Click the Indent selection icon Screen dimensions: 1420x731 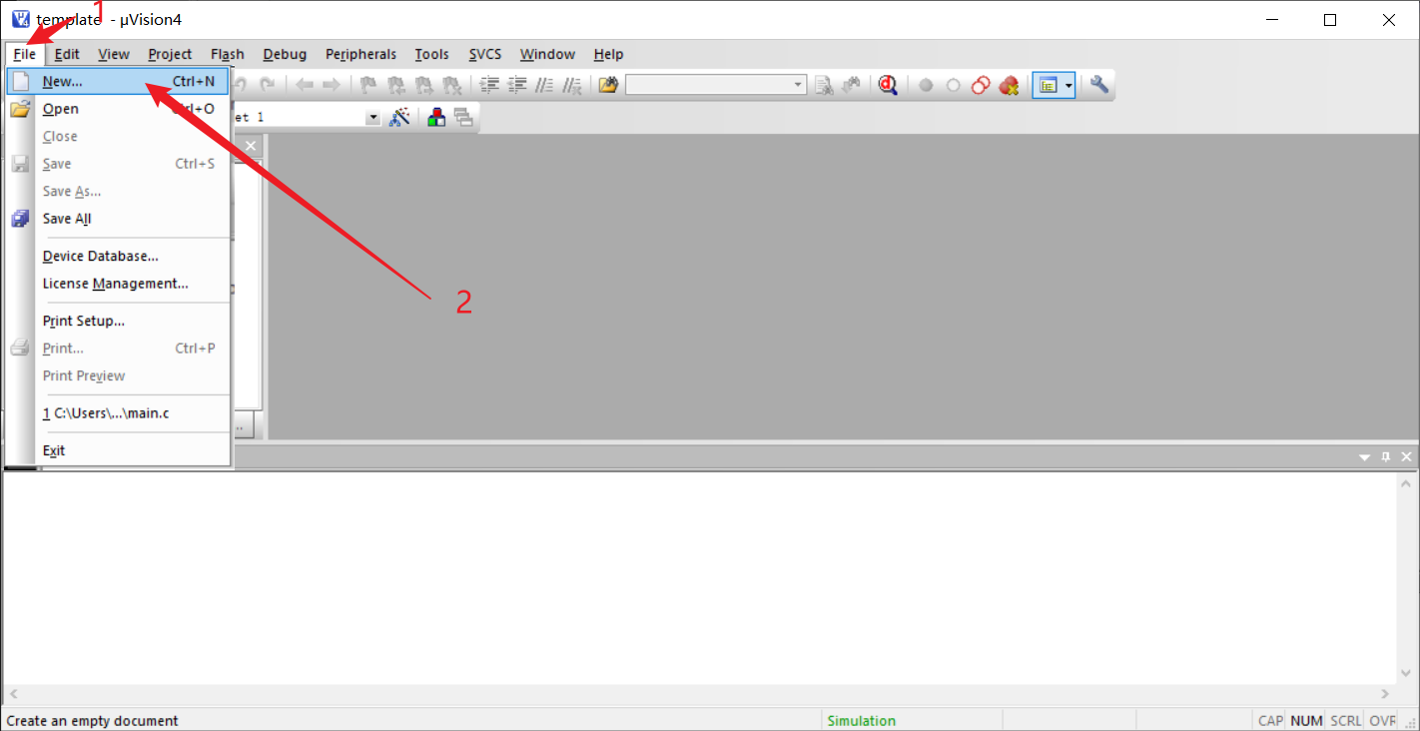click(x=489, y=85)
